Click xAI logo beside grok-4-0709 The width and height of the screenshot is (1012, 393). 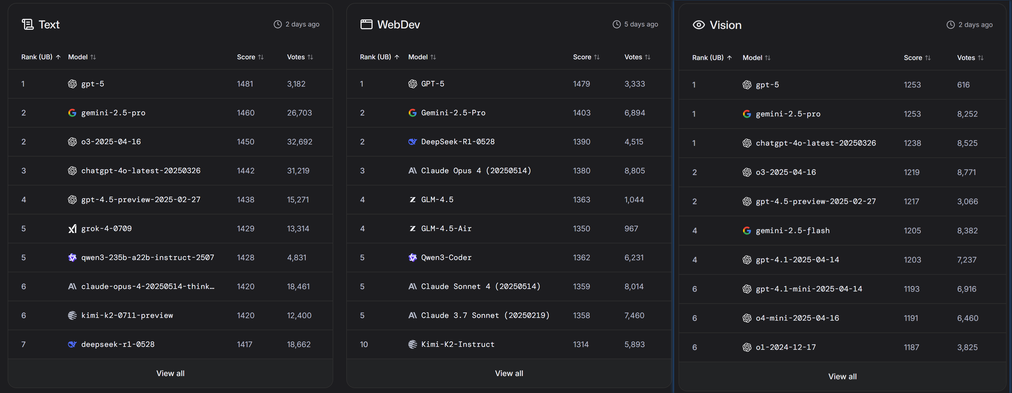(72, 229)
